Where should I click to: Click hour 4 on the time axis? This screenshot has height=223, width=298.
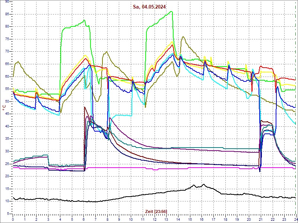(60, 219)
